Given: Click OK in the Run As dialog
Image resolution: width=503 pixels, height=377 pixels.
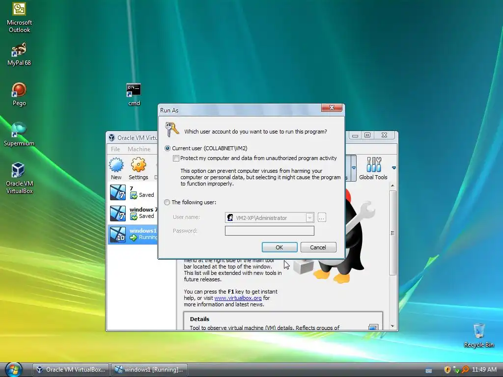Looking at the screenshot, I should click(x=279, y=247).
